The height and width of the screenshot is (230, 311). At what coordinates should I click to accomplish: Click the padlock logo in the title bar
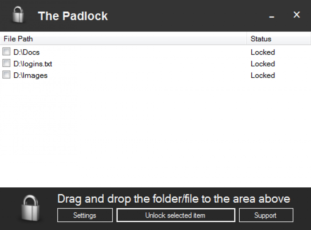click(x=18, y=15)
